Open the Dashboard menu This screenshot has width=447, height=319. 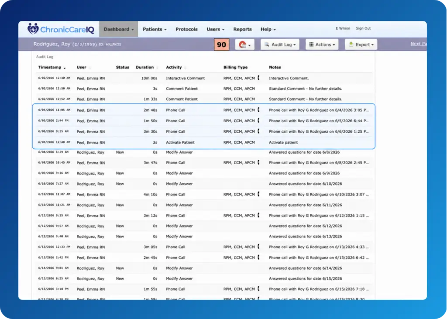pos(119,29)
